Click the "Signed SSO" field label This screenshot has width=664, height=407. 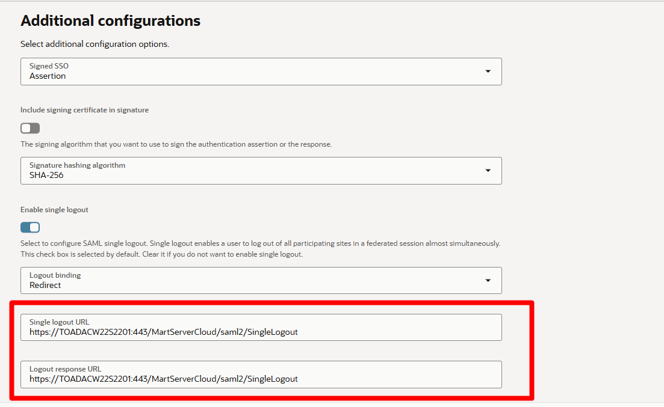49,66
